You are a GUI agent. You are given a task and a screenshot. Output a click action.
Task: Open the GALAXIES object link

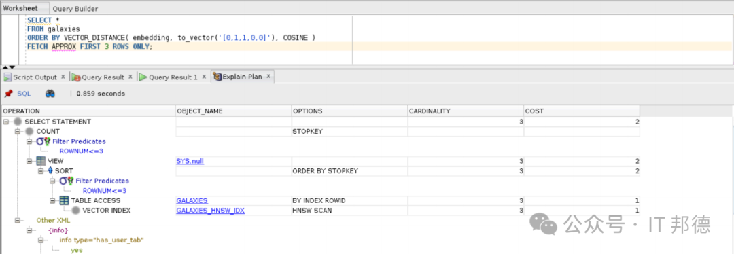coord(192,200)
